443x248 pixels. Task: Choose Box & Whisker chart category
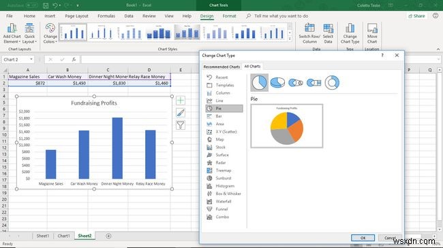tap(224, 194)
